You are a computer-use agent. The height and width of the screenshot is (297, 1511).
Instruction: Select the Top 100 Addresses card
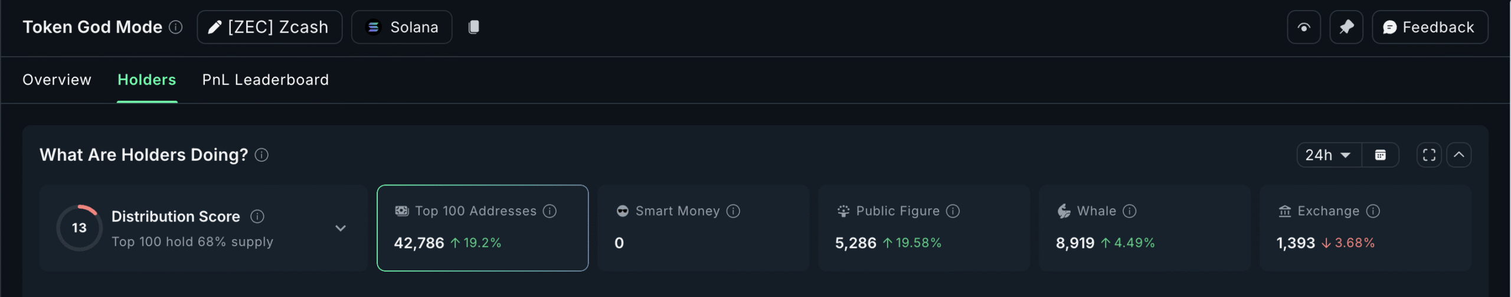(482, 228)
